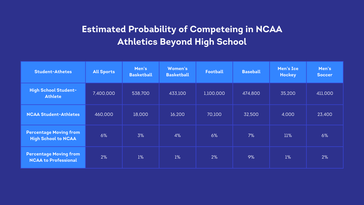This screenshot has width=364, height=205.
Task: Select the Student-Athetes header cell
Action: pyautogui.click(x=53, y=72)
